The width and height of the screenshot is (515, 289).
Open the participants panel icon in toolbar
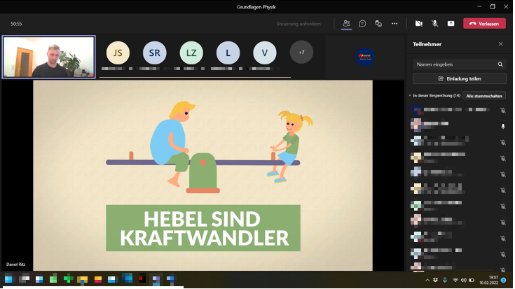(x=346, y=23)
